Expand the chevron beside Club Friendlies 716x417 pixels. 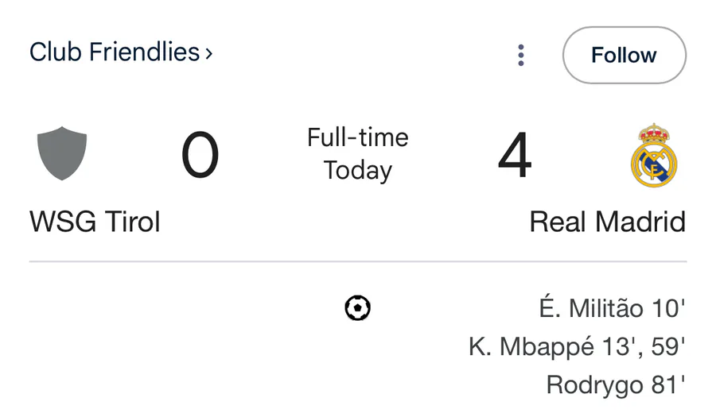pyautogui.click(x=208, y=54)
